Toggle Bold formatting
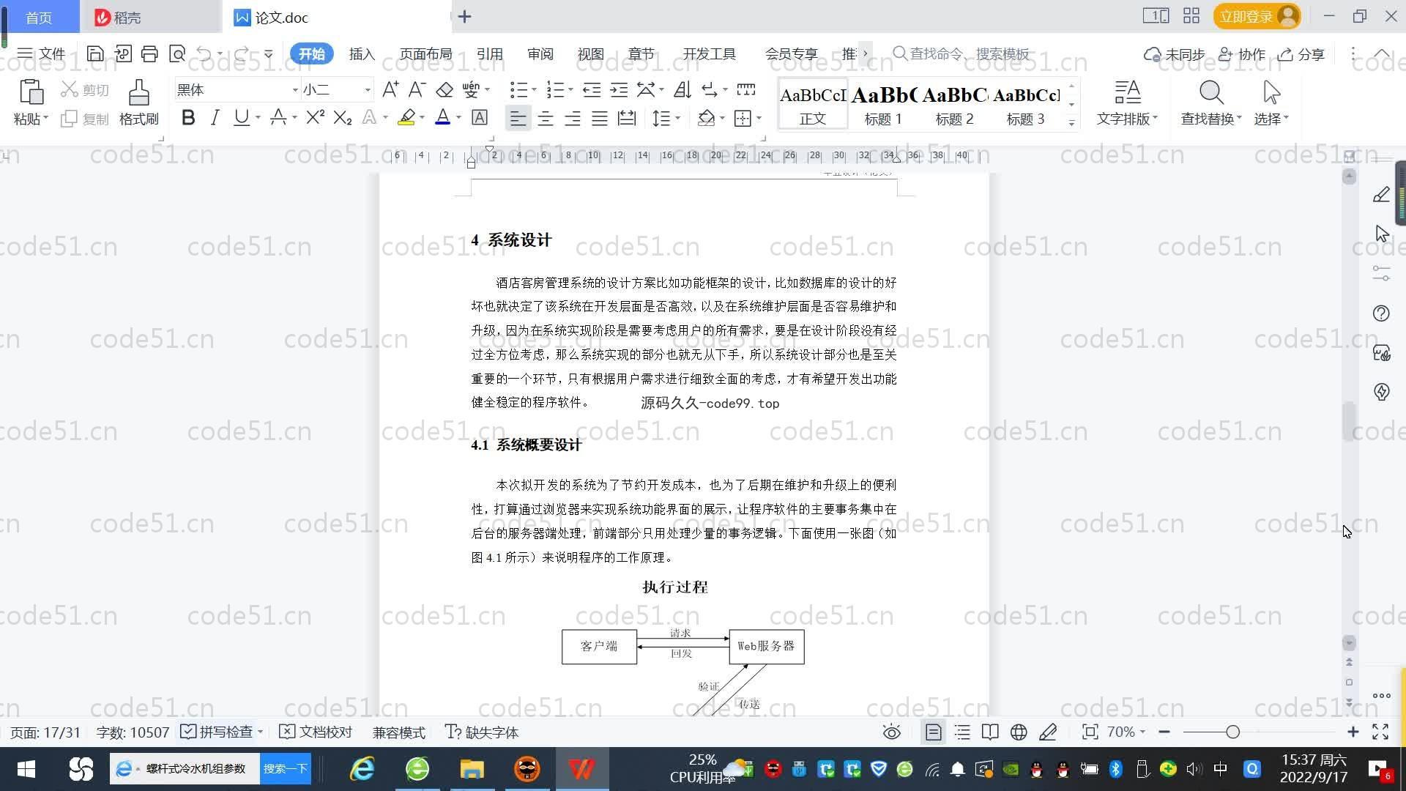 (x=188, y=117)
